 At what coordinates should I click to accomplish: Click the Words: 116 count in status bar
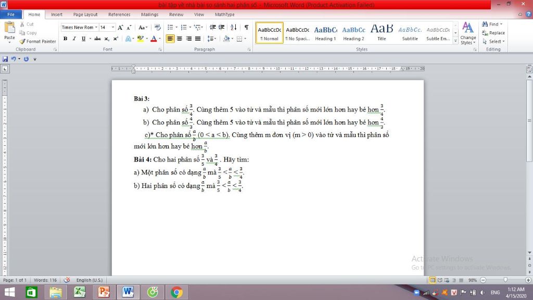(x=45, y=280)
